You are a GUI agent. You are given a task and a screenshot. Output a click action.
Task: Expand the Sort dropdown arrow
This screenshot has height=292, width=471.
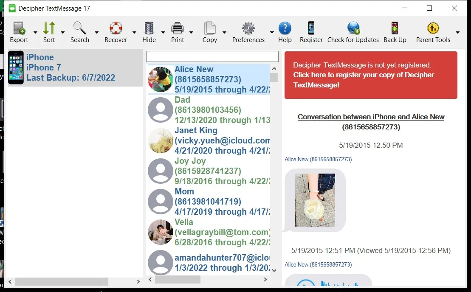pos(63,32)
